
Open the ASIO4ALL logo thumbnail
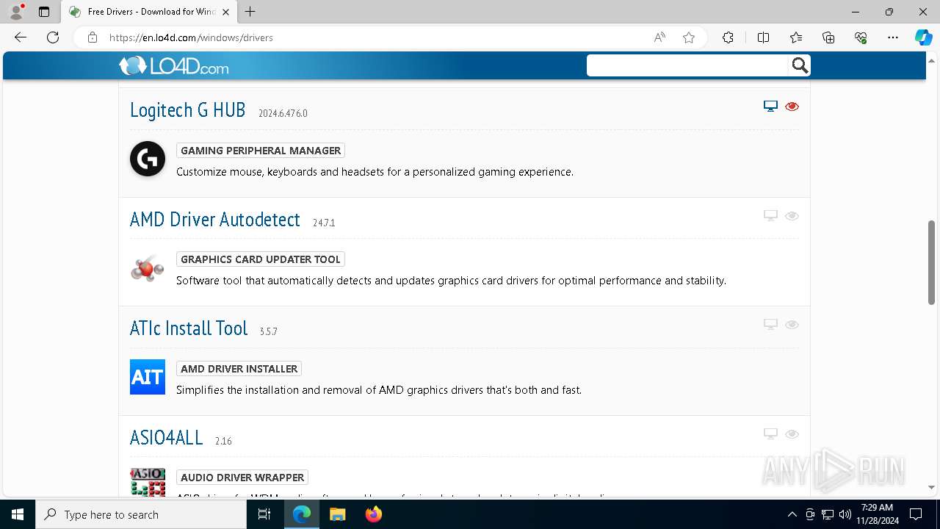148,482
